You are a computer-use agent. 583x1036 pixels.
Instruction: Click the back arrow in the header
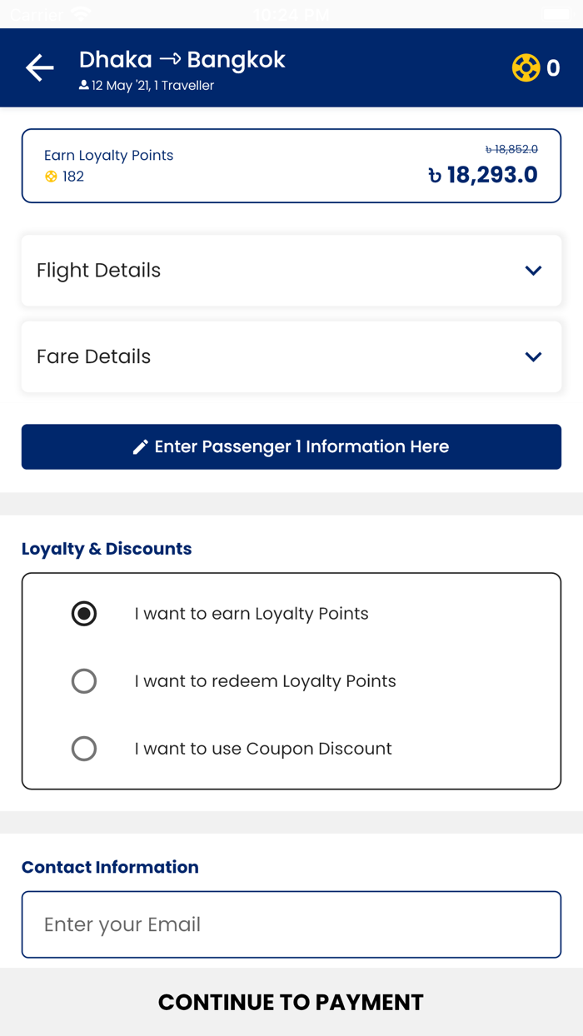click(39, 67)
